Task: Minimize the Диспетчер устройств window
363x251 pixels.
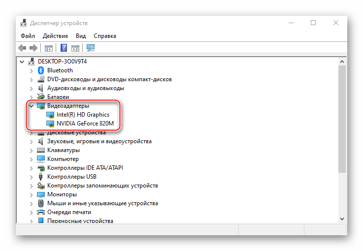Action: [291, 23]
